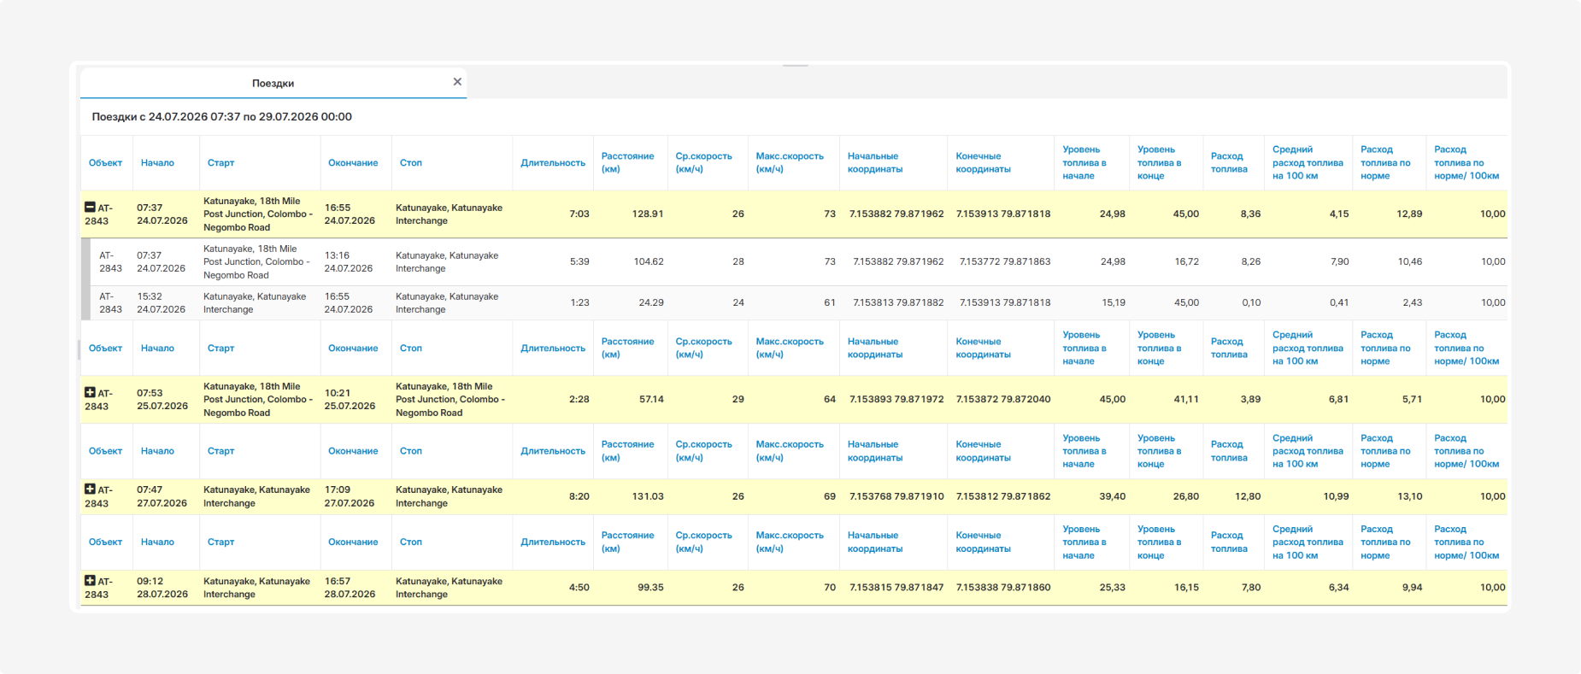Sort by Начало column in first header

(157, 162)
